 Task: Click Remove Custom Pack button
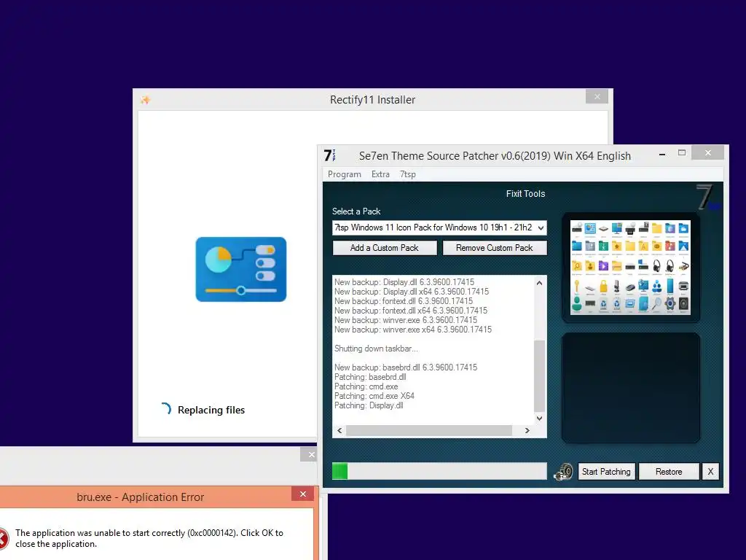point(495,248)
